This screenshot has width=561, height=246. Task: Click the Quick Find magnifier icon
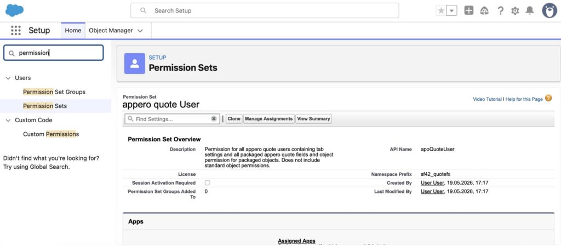pos(12,53)
